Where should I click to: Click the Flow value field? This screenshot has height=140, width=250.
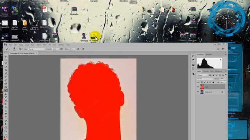point(71,49)
